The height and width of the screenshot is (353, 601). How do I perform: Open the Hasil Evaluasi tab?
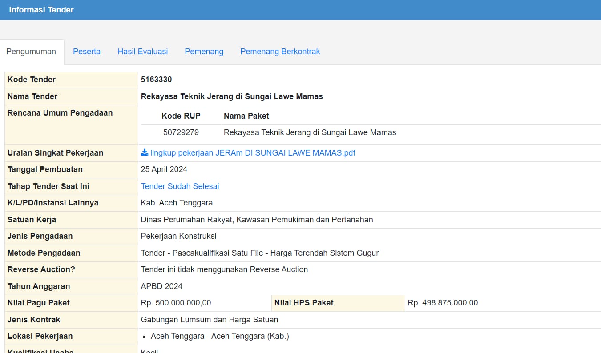pos(143,52)
